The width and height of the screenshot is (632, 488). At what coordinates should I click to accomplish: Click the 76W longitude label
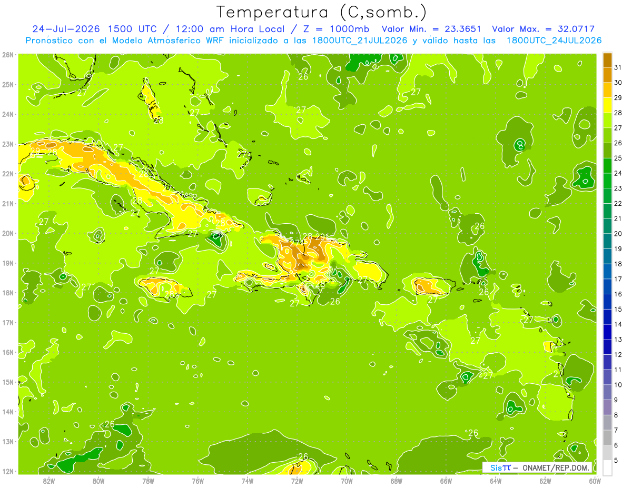(197, 481)
